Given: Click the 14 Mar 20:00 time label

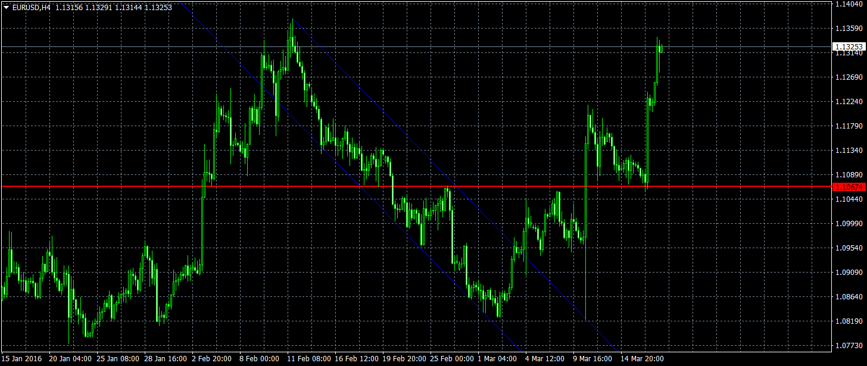Looking at the screenshot, I should coord(643,359).
